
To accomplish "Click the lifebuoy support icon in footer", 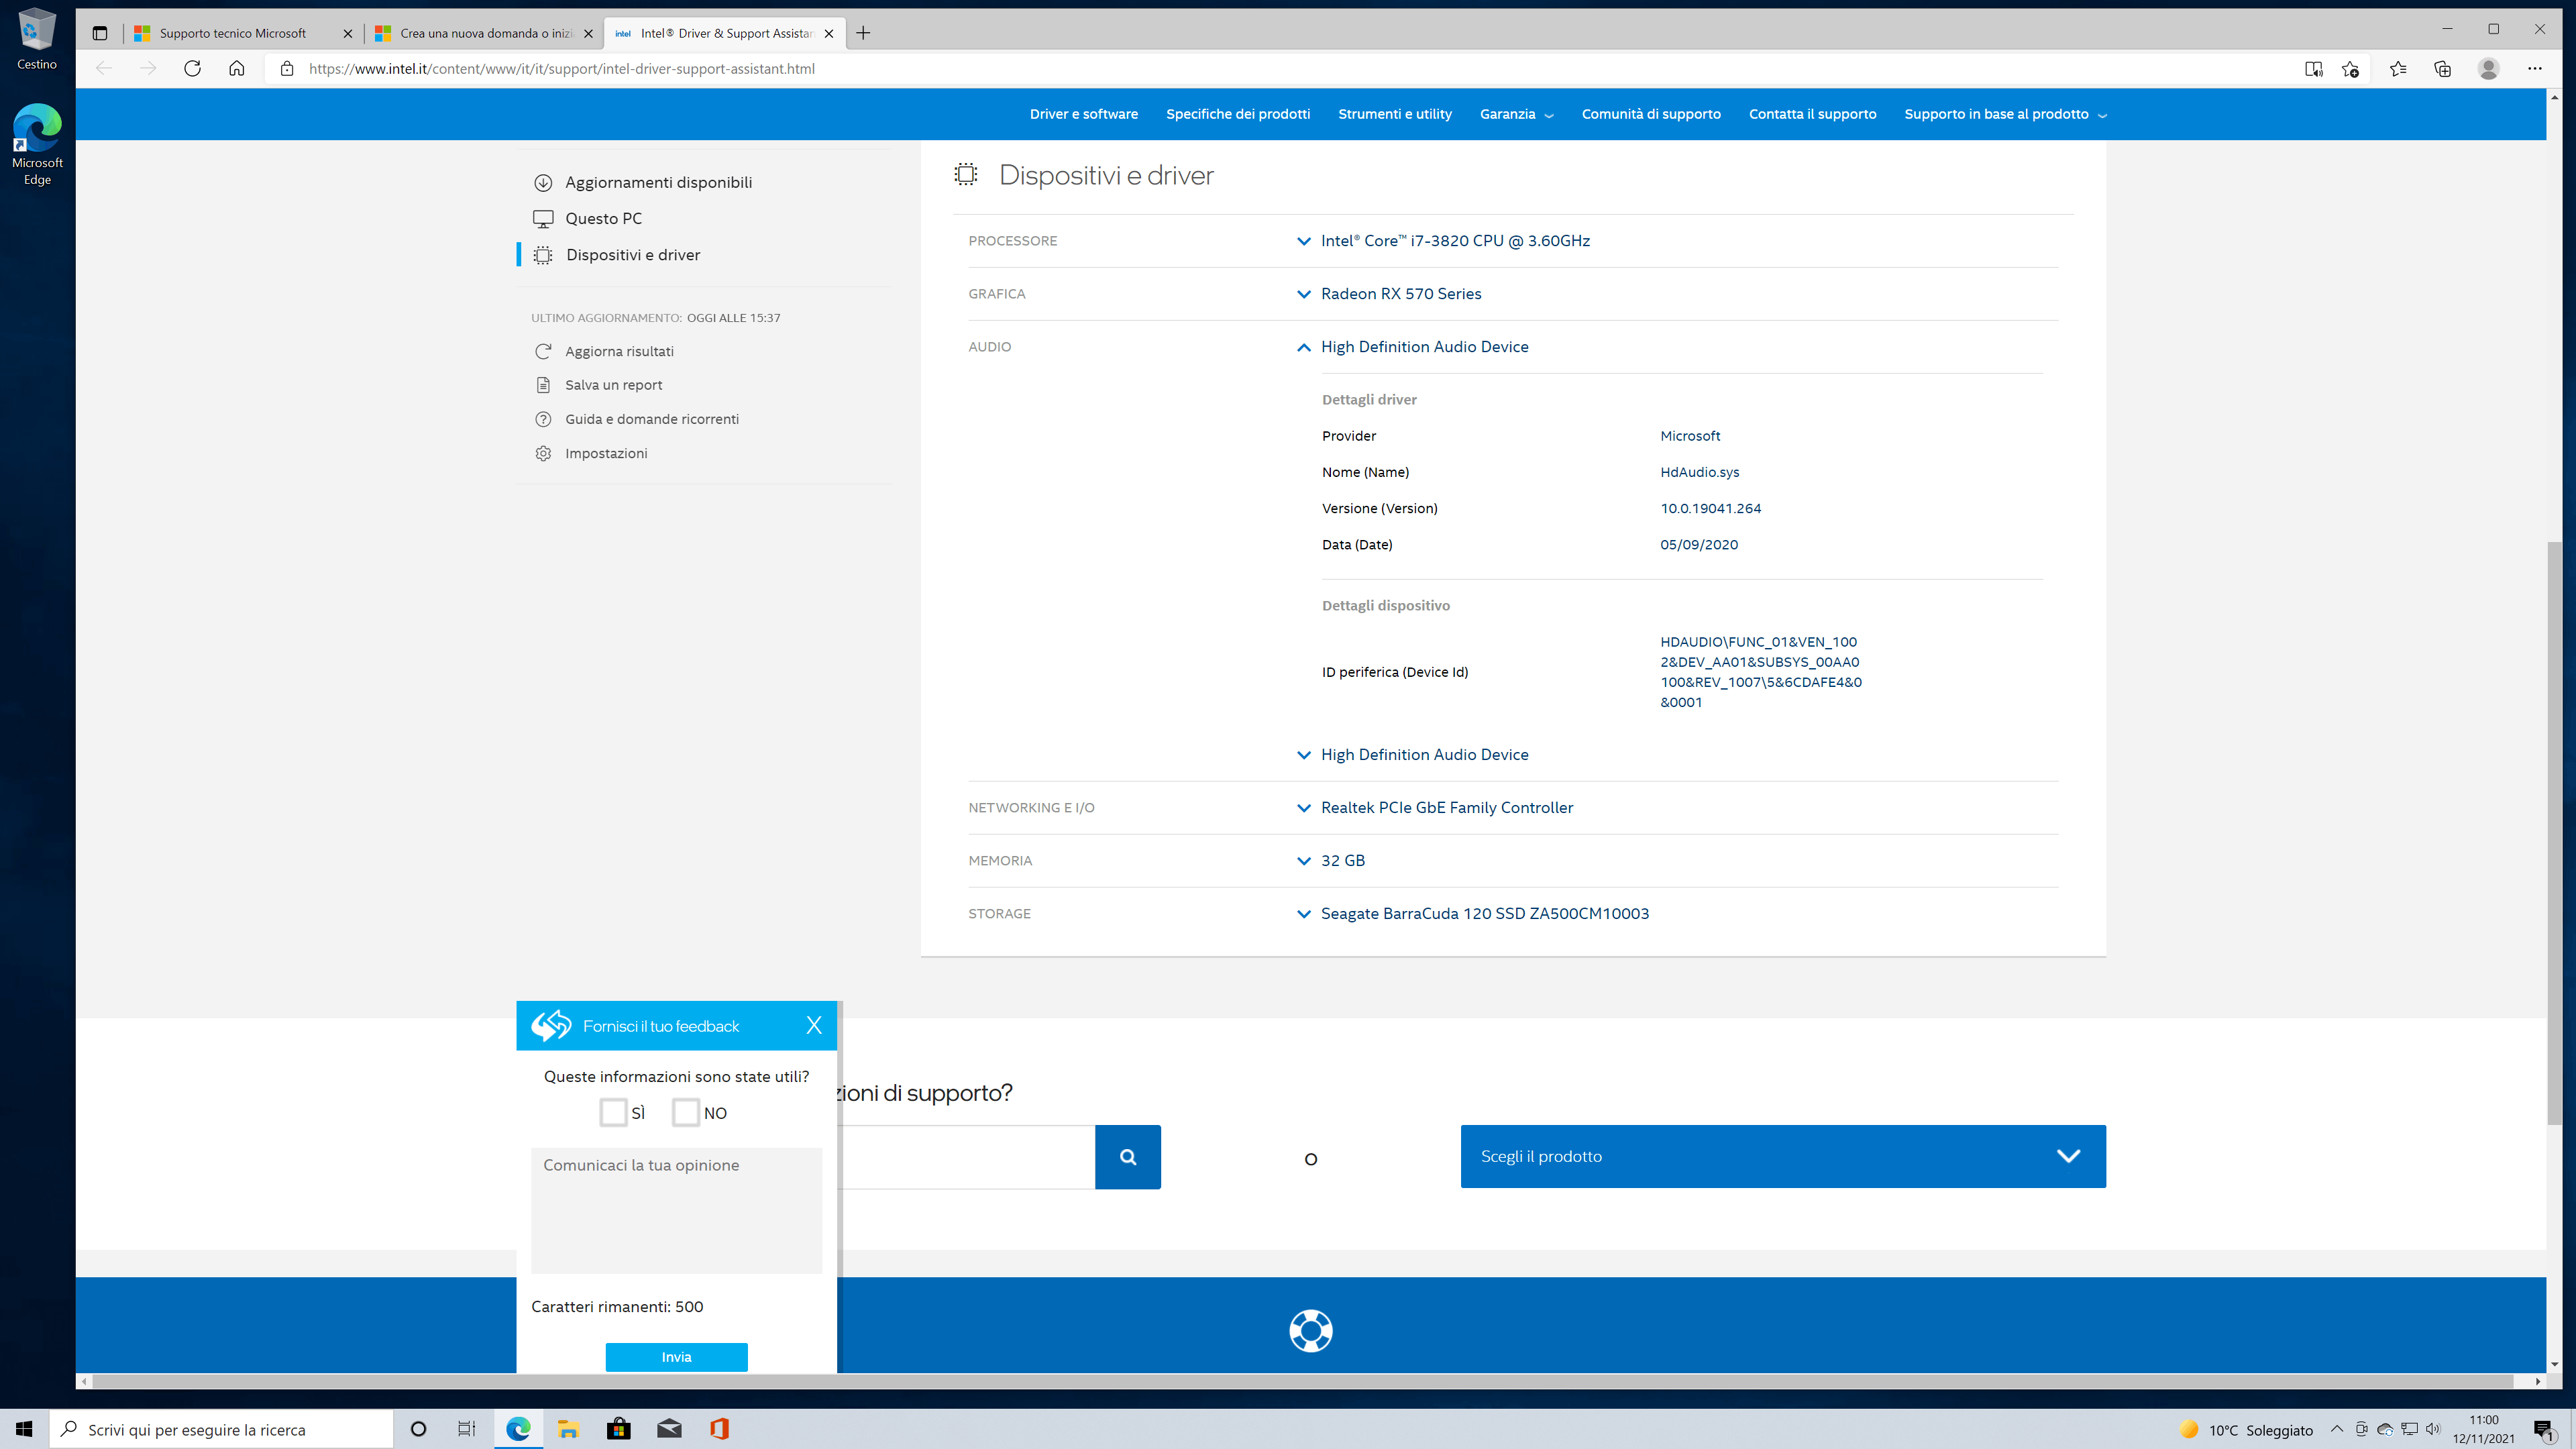I will click(1310, 1331).
